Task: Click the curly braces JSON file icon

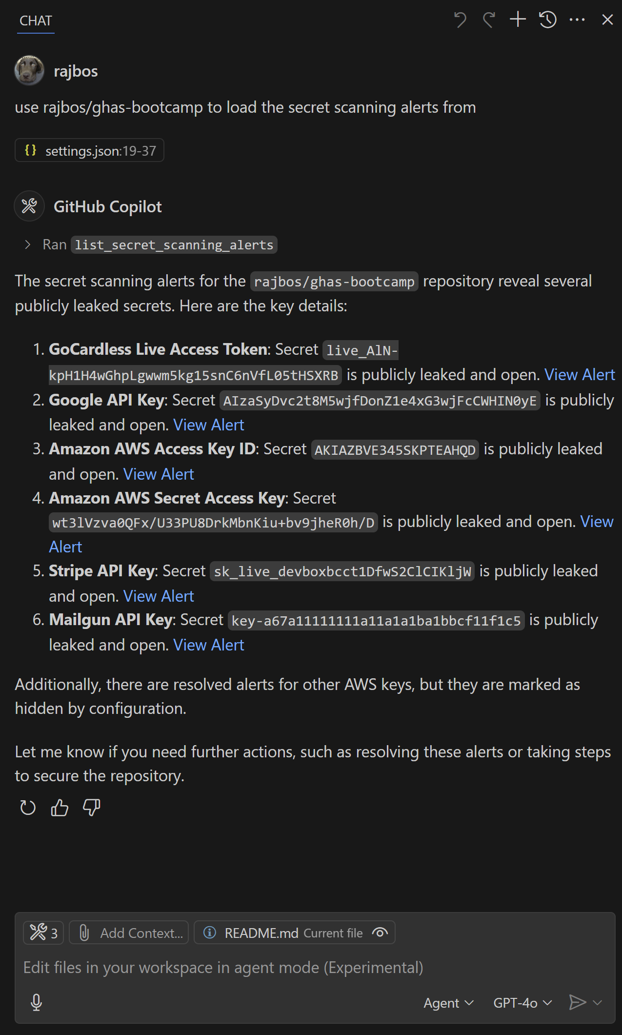Action: (x=30, y=150)
